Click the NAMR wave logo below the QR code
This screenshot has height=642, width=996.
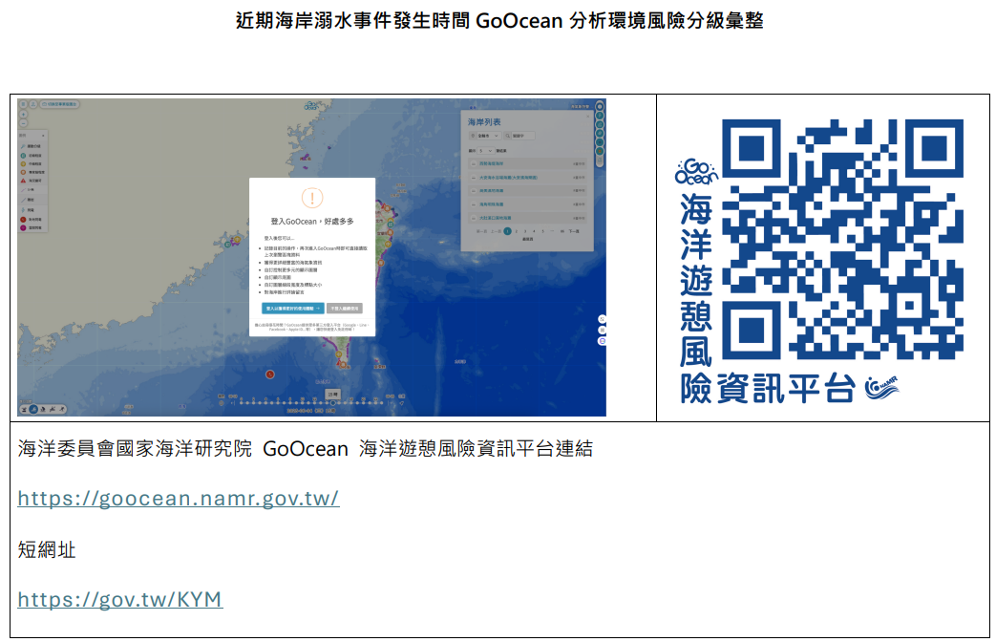coord(881,387)
